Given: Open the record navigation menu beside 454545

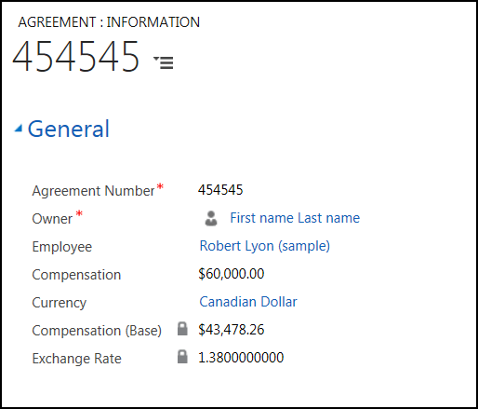Looking at the screenshot, I should (164, 62).
